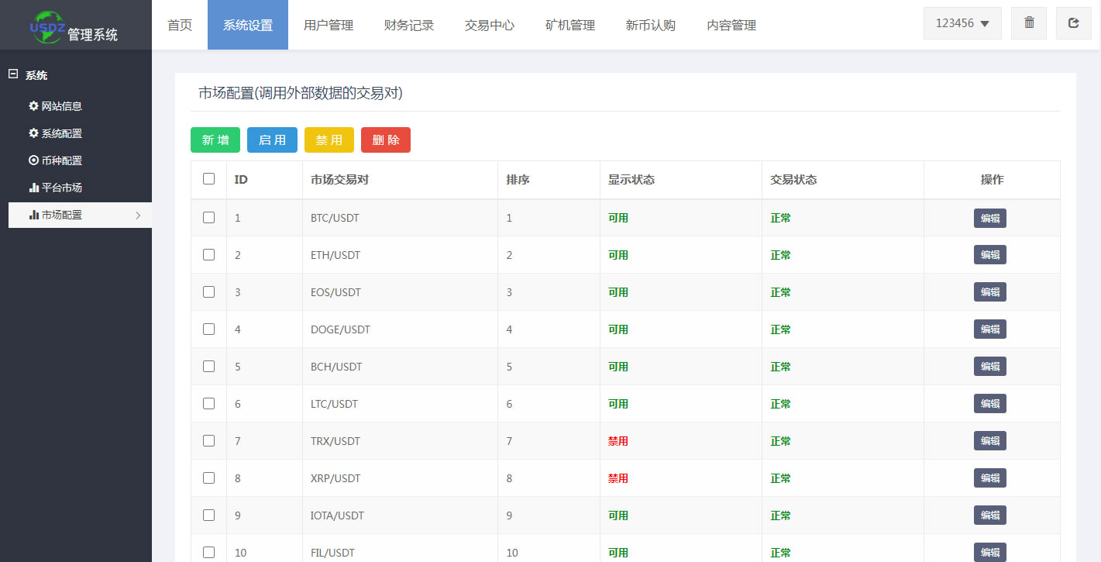Click 编辑 for LTC/USDT
Viewport: 1101px width, 562px height.
(990, 404)
